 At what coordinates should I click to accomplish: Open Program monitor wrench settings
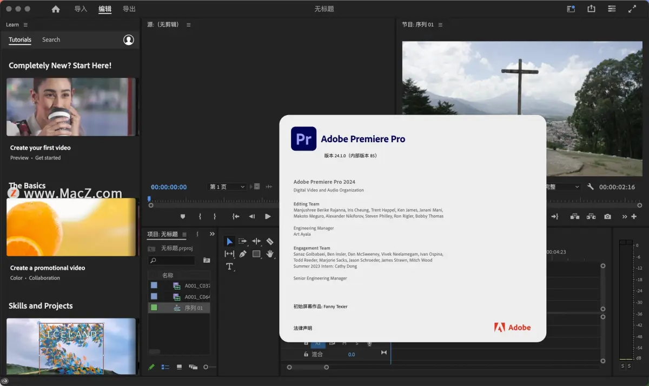pyautogui.click(x=591, y=187)
